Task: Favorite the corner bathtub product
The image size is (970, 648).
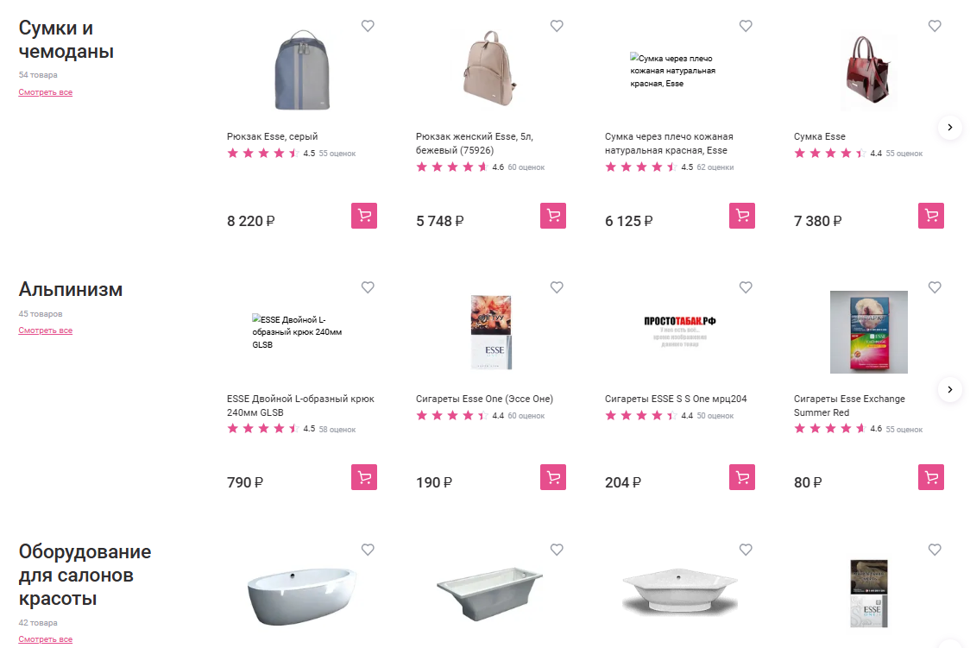Action: 746,550
